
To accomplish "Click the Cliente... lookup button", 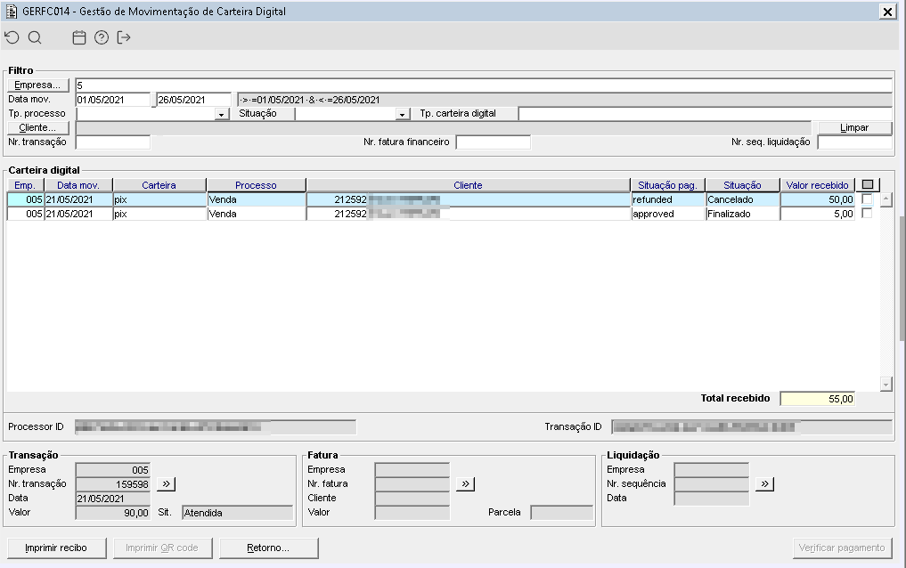I will tap(38, 127).
